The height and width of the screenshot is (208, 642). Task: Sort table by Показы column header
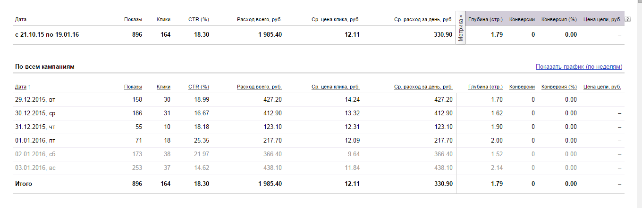point(133,87)
